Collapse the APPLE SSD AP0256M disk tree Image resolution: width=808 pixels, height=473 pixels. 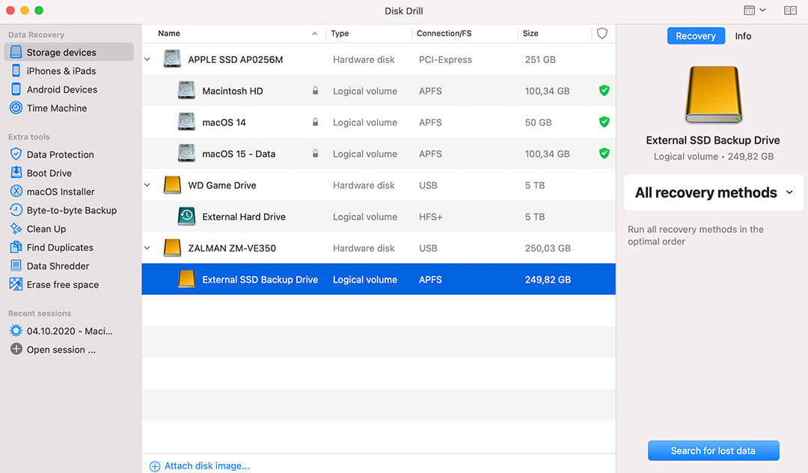[147, 59]
